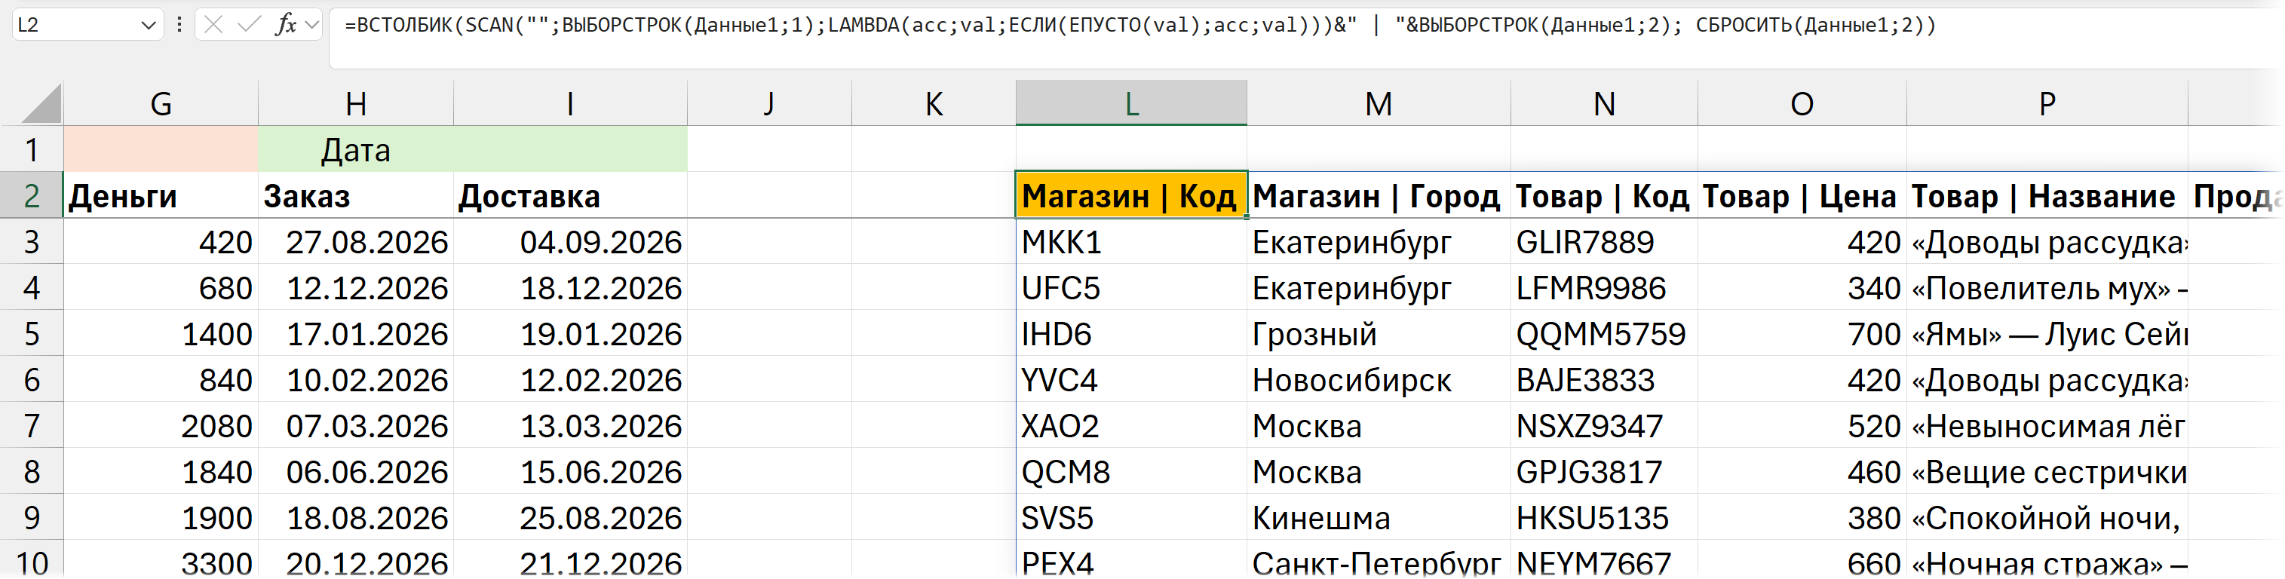Click the Select All corner triangle

(41, 103)
